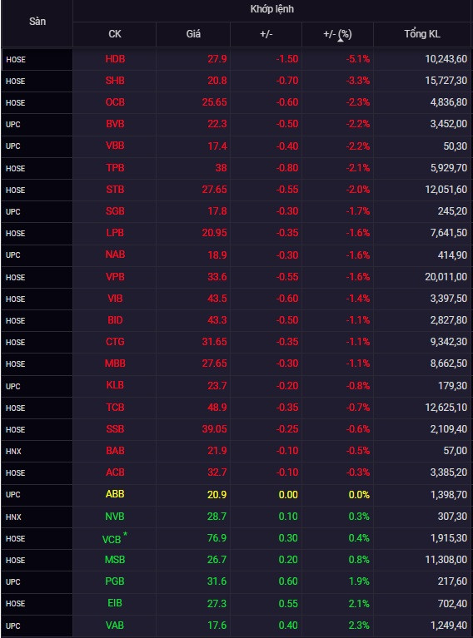Open the VPB stock ticker
The height and width of the screenshot is (638, 473).
click(x=115, y=277)
